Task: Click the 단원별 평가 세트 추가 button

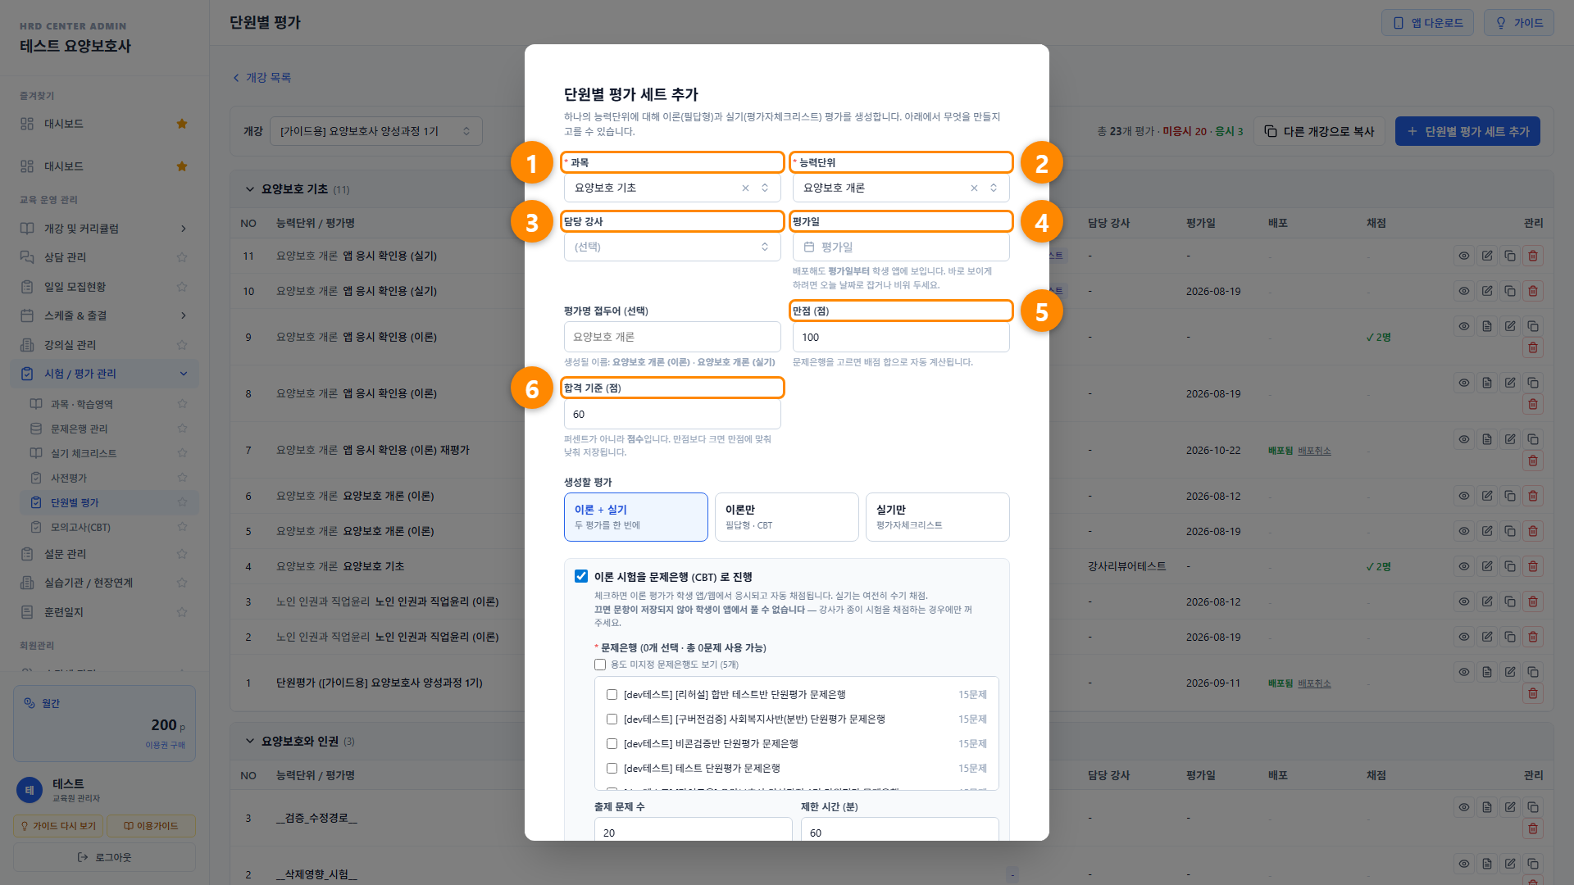Action: click(1467, 131)
